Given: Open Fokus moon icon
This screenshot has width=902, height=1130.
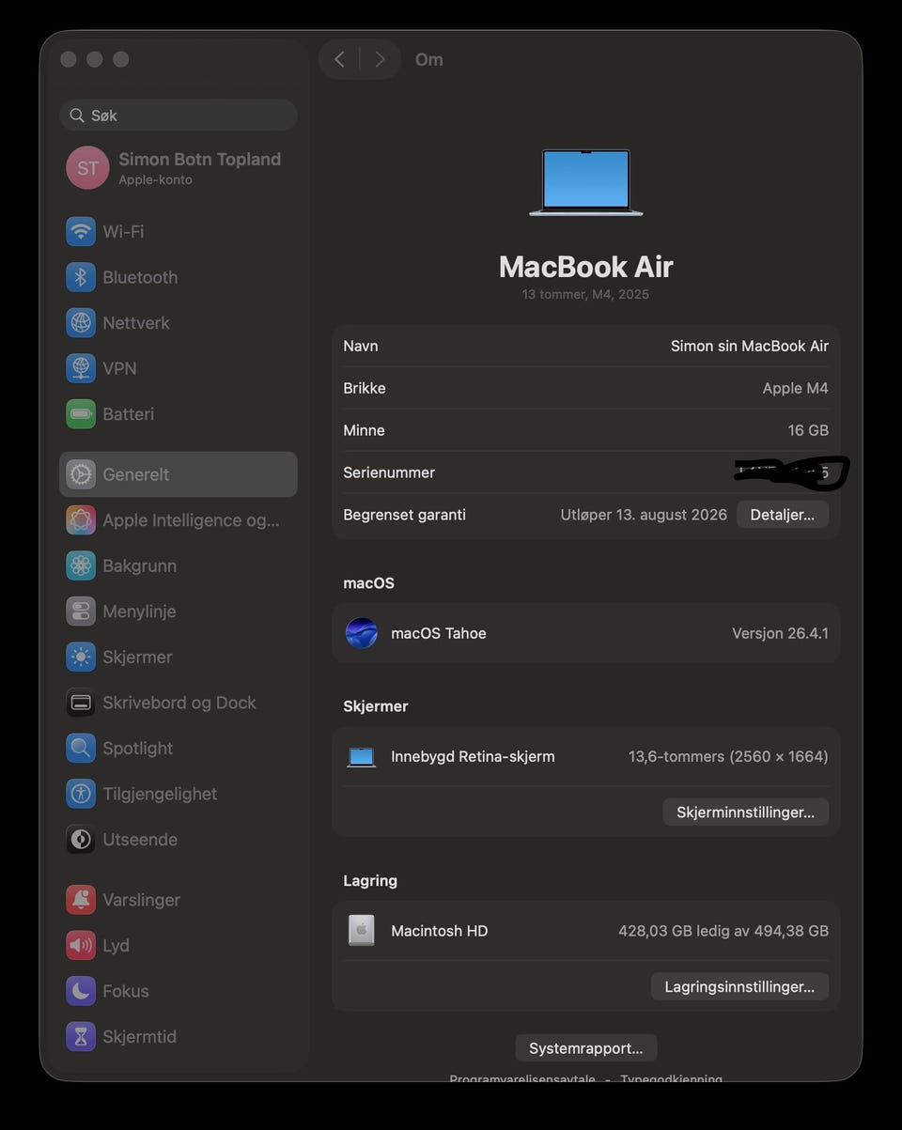Looking at the screenshot, I should click(x=81, y=991).
